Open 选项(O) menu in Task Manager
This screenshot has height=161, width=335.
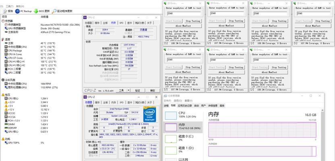click(x=178, y=101)
